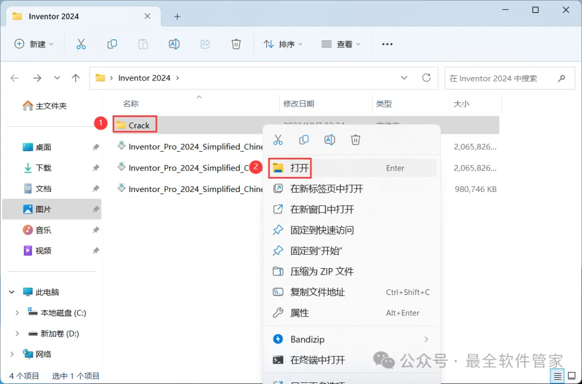582x384 pixels.
Task: Add a new tab with the plus button
Action: click(x=177, y=16)
